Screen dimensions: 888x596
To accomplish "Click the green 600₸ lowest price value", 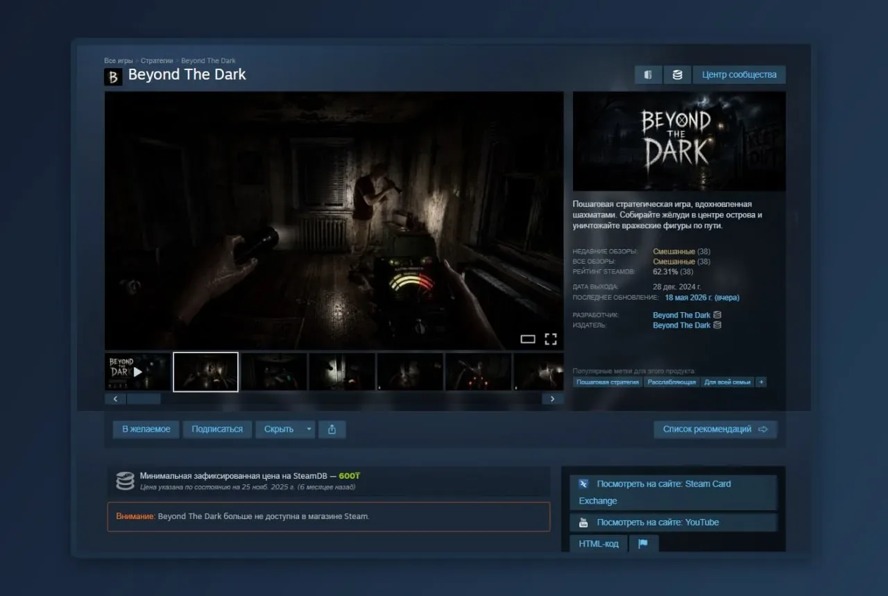I will (x=350, y=476).
